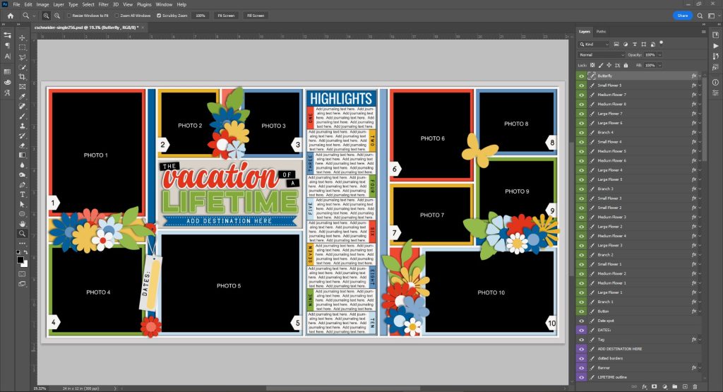Image resolution: width=723 pixels, height=392 pixels.
Task: Open the layer blend mode Normal dropdown
Action: pos(602,54)
